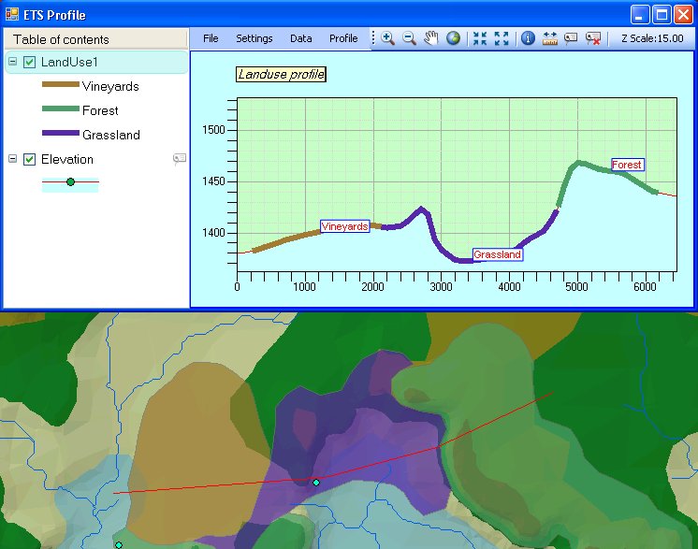This screenshot has height=549, width=698.
Task: Activate the blue identify info tool
Action: tap(528, 38)
